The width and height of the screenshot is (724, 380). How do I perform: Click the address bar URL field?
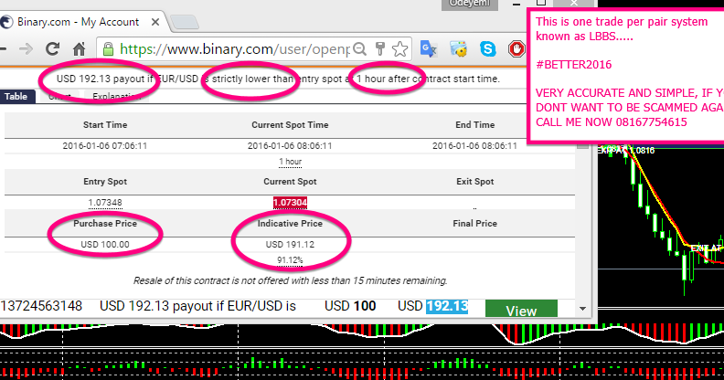pyautogui.click(x=234, y=49)
